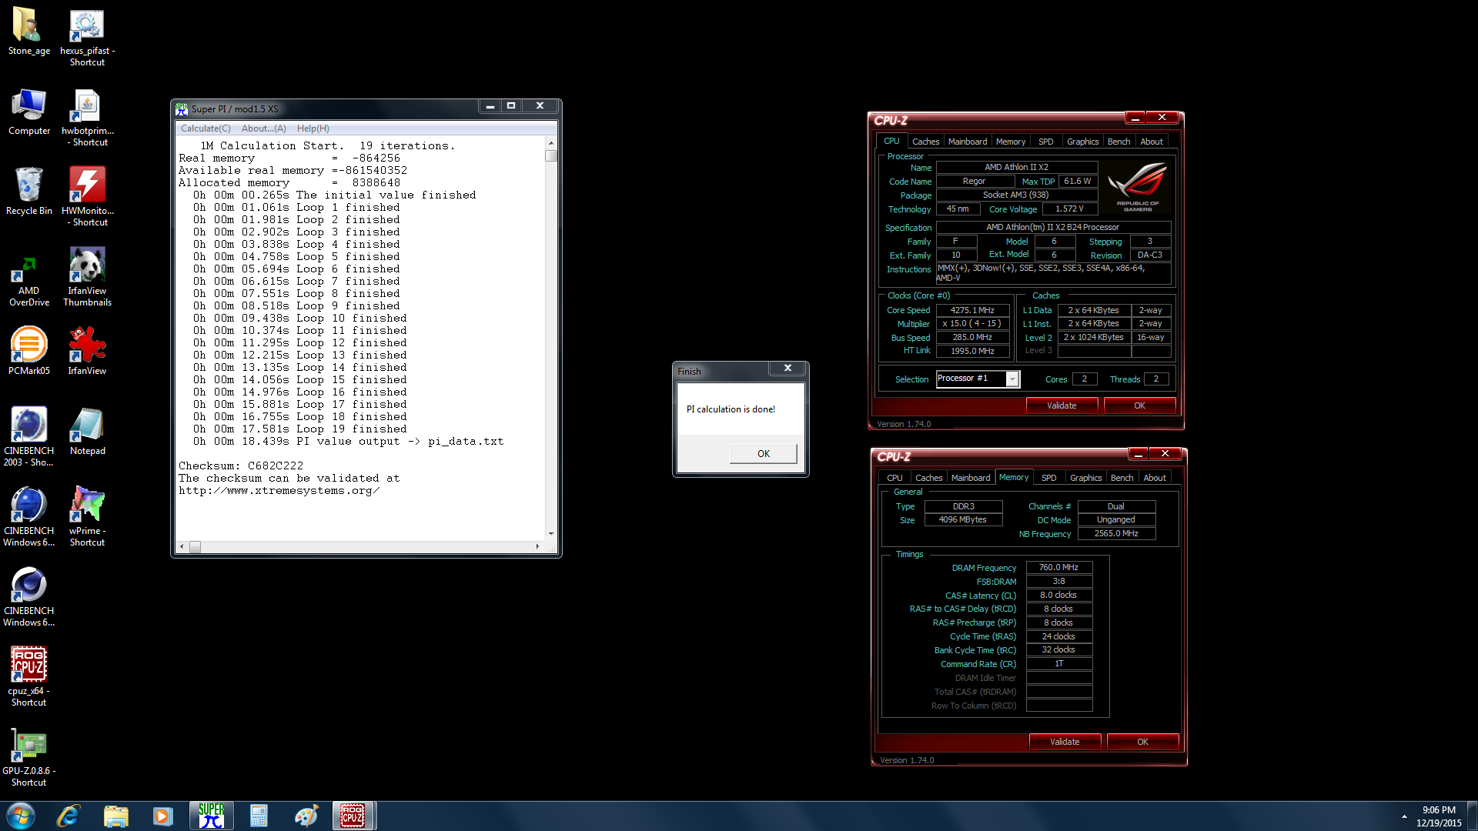Open the Help(H) menu in Super PI
1478x831 pixels.
pyautogui.click(x=313, y=128)
